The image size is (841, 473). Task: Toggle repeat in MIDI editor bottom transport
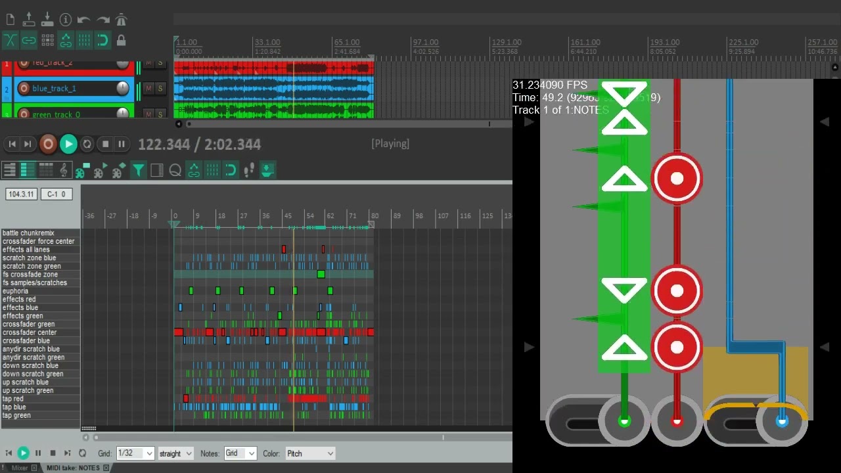pyautogui.click(x=82, y=453)
